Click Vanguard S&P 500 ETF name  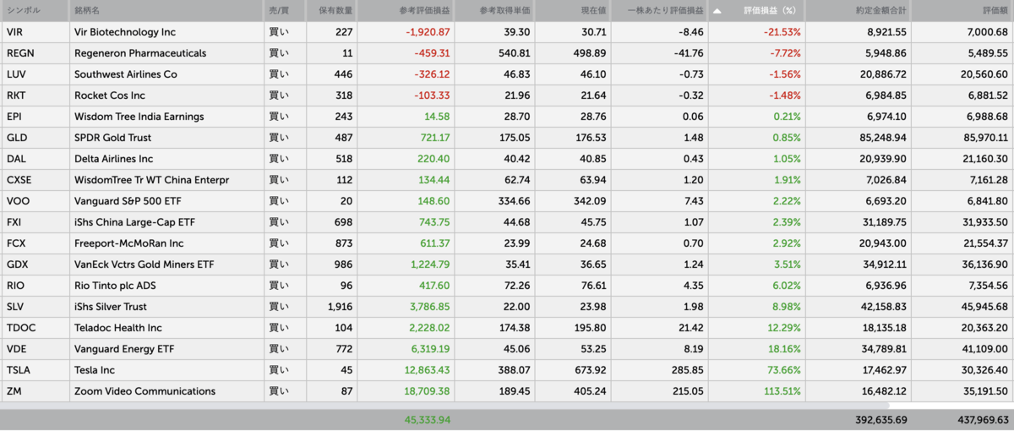pos(127,201)
